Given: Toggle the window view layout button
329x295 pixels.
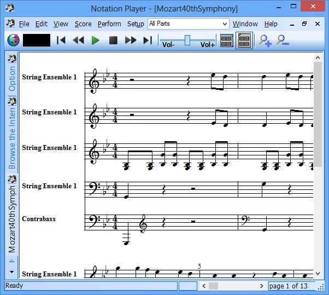Looking at the screenshot, I should coord(244,41).
